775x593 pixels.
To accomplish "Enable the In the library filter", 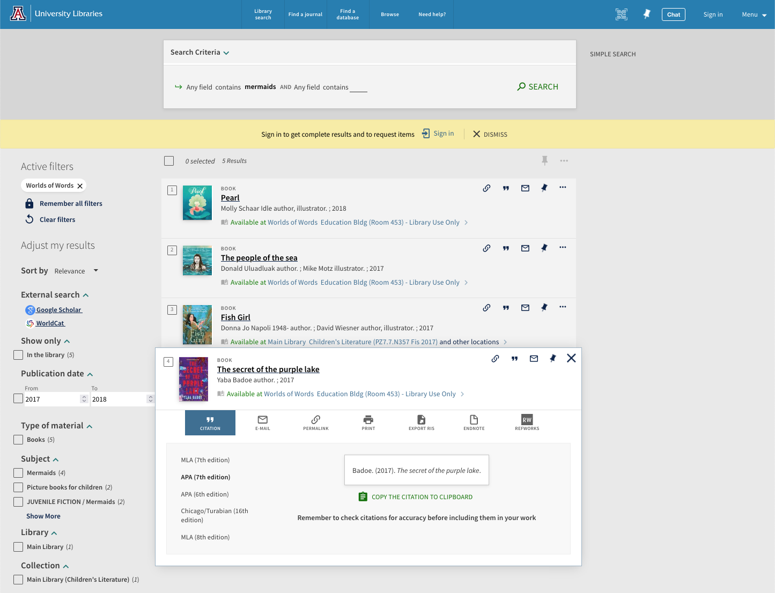I will pyautogui.click(x=18, y=355).
